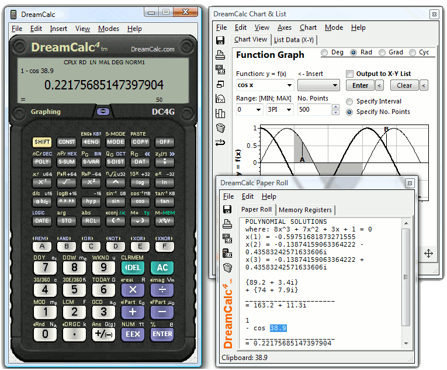Click the graphing mode switch on calculator
Screen dimensions: 447x370
(103, 112)
